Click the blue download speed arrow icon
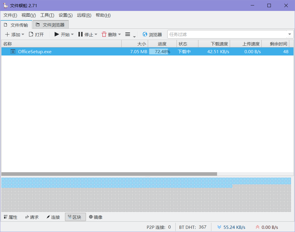 219,227
